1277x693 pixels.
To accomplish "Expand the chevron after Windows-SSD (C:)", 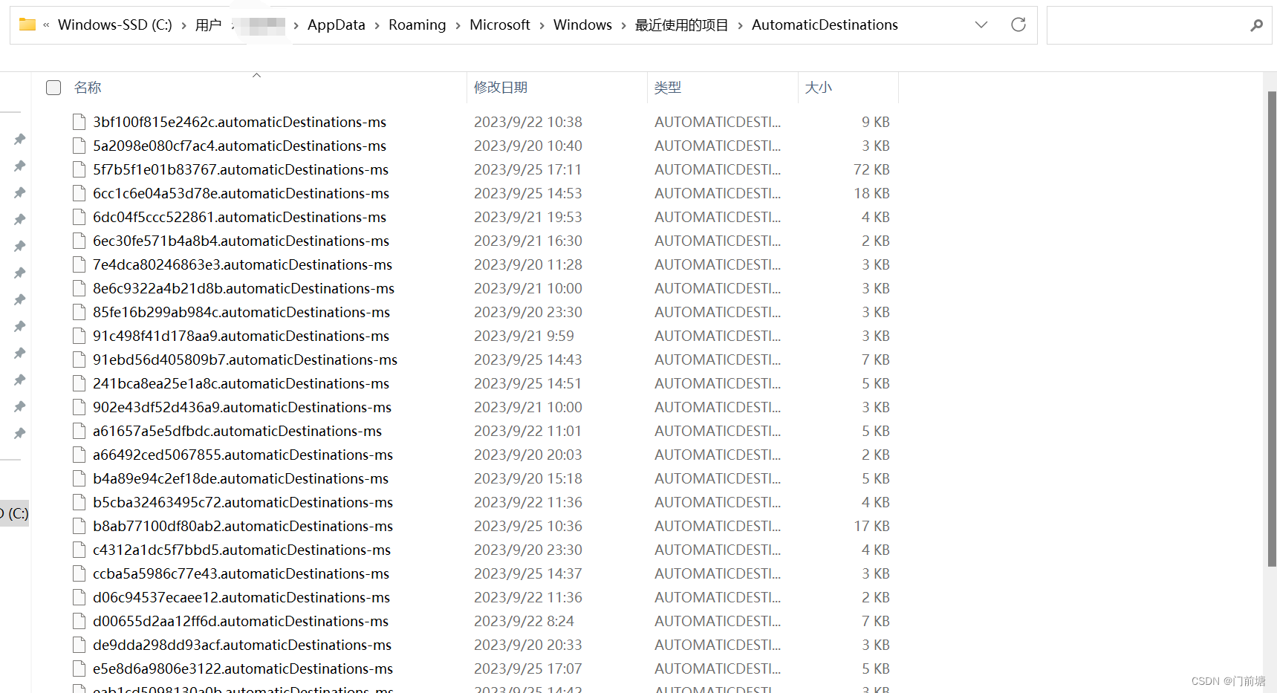I will click(183, 25).
